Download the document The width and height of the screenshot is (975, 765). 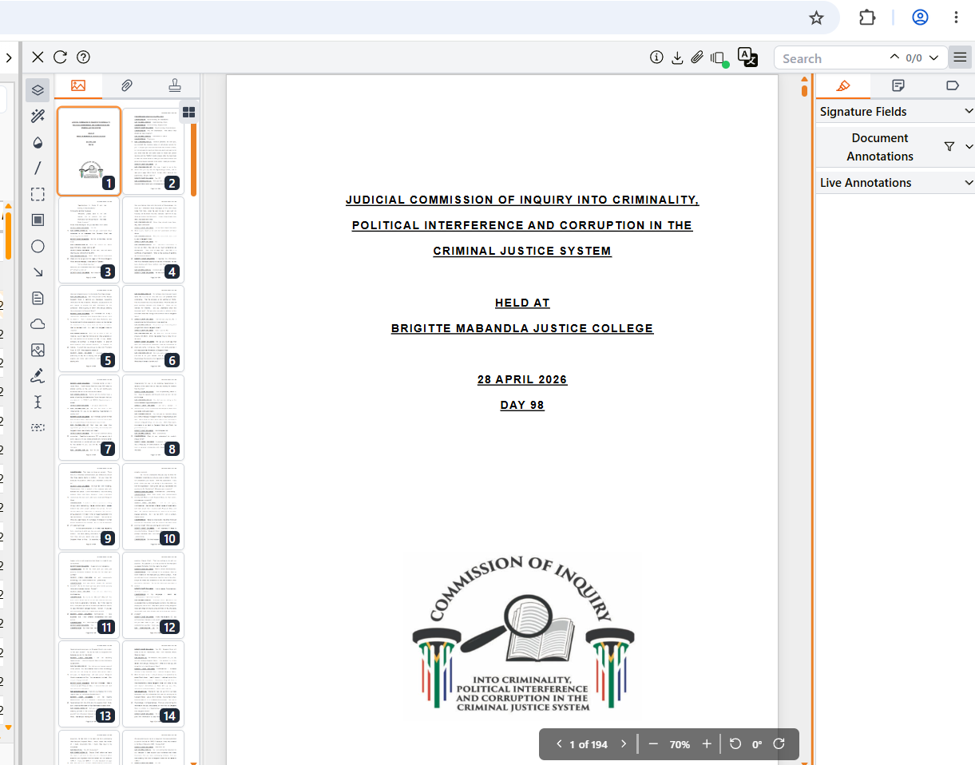tap(677, 57)
